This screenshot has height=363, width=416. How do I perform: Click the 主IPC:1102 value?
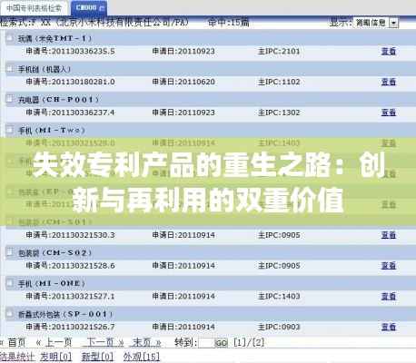pos(279,82)
